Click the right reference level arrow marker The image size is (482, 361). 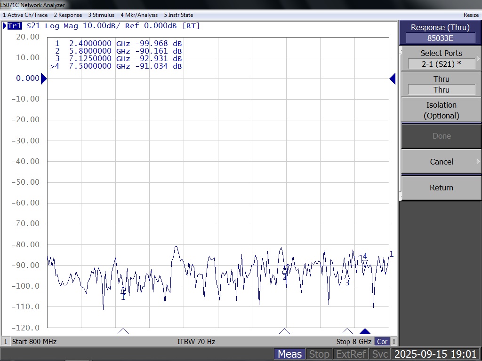tap(393, 79)
